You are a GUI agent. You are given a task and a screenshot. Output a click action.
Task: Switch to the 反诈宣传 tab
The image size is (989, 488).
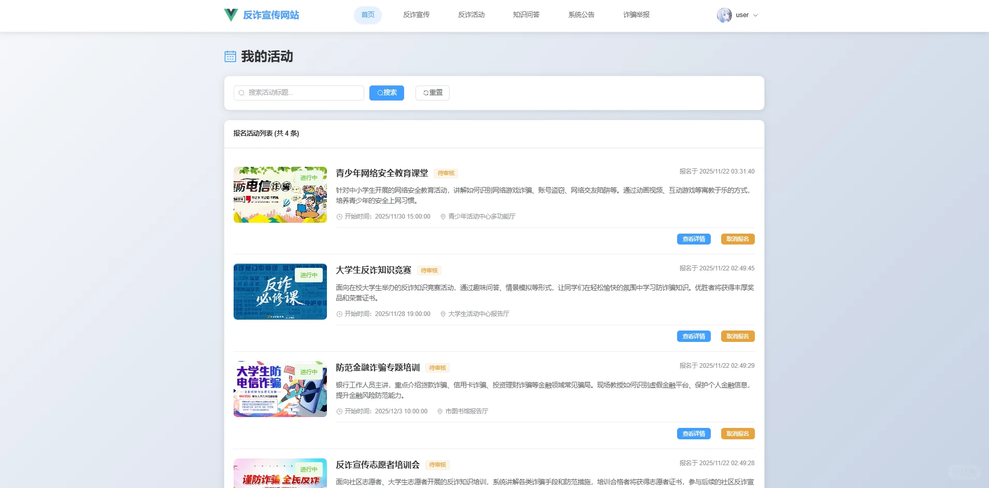tap(416, 15)
